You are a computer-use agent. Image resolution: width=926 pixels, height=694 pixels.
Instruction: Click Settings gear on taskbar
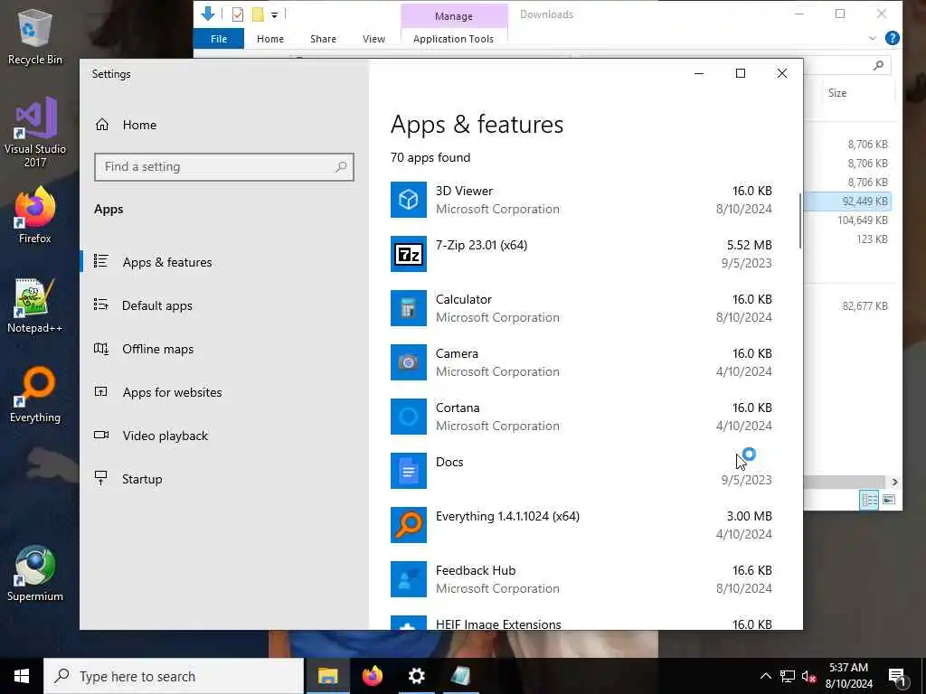tap(416, 676)
